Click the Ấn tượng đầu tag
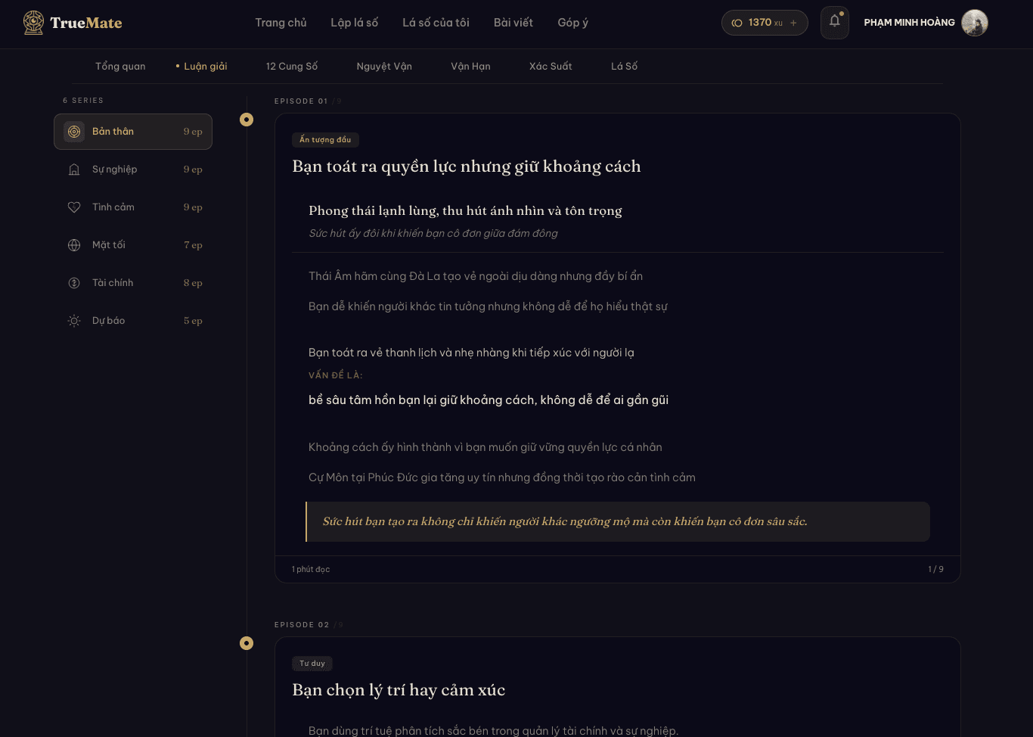Viewport: 1033px width, 737px height. [325, 140]
